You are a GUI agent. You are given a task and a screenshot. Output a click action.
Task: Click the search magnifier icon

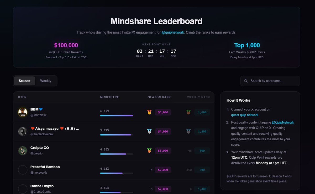click(246, 81)
